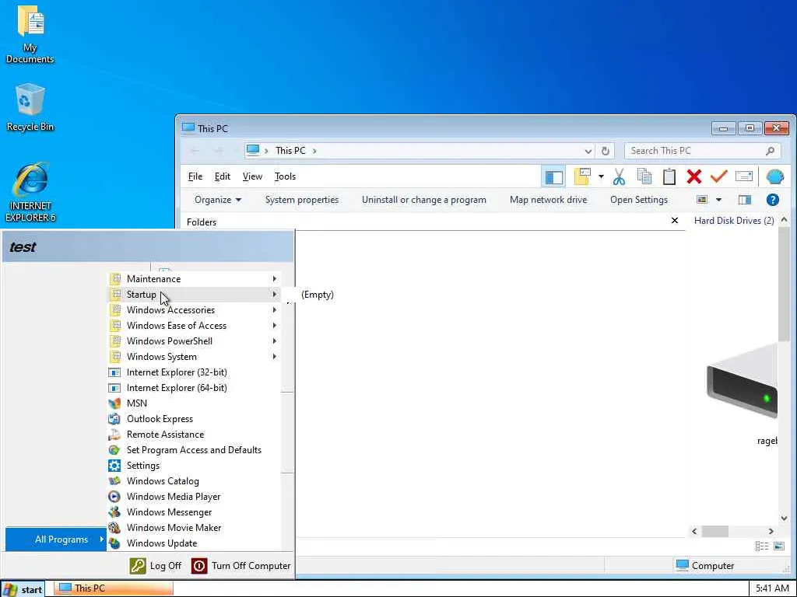The image size is (797, 597).
Task: Click the orange checkmark Properties icon
Action: tap(718, 176)
